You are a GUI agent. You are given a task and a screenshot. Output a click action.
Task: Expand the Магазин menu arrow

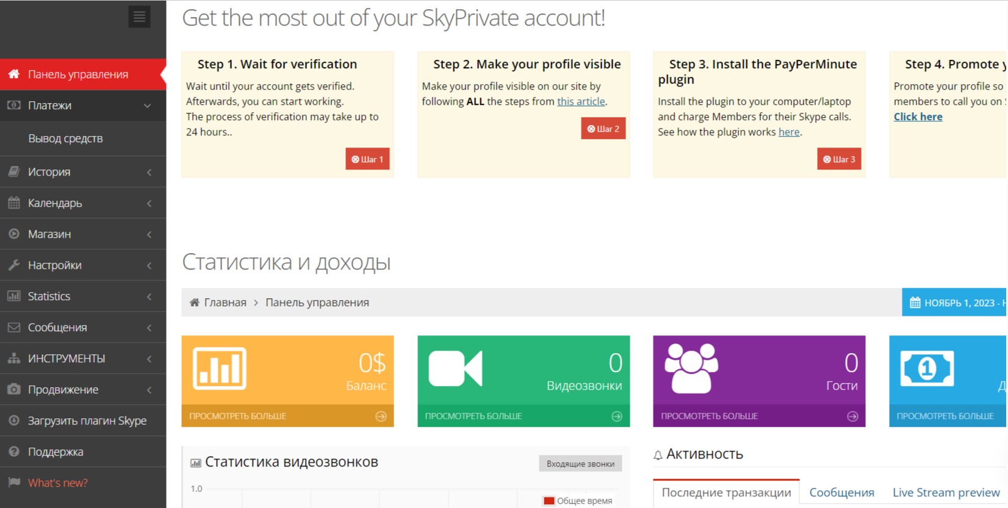point(149,235)
